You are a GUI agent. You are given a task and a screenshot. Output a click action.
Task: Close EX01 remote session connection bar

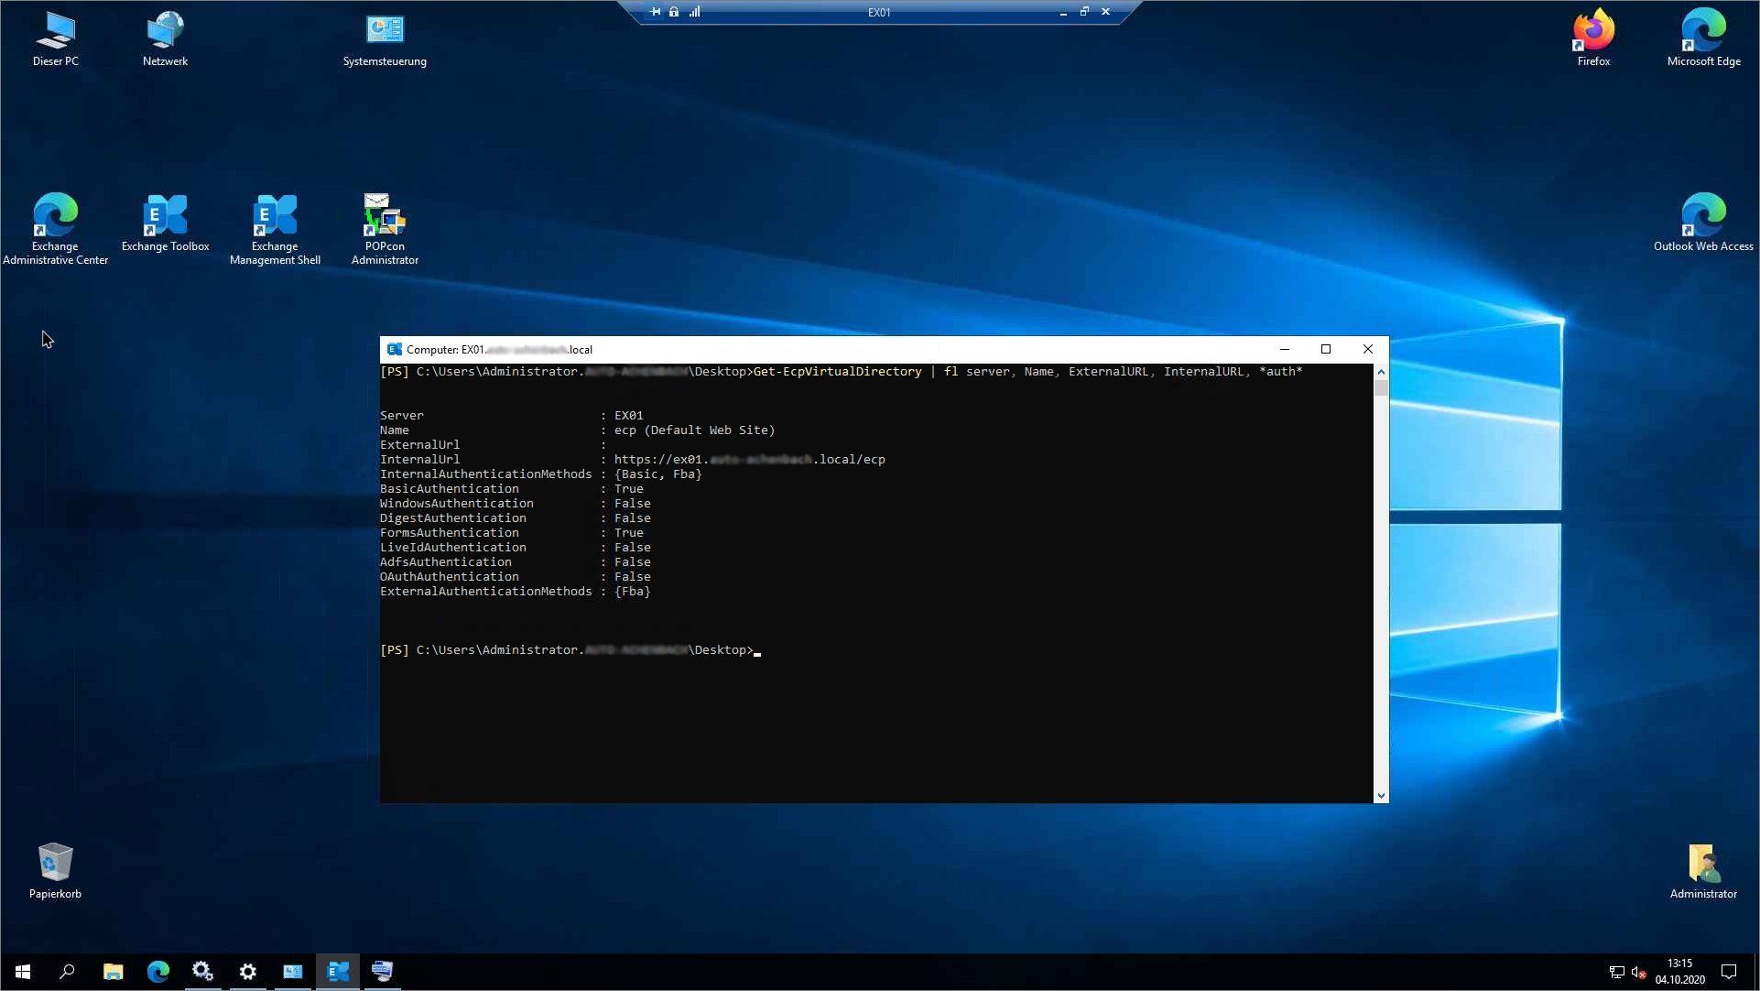(1105, 12)
